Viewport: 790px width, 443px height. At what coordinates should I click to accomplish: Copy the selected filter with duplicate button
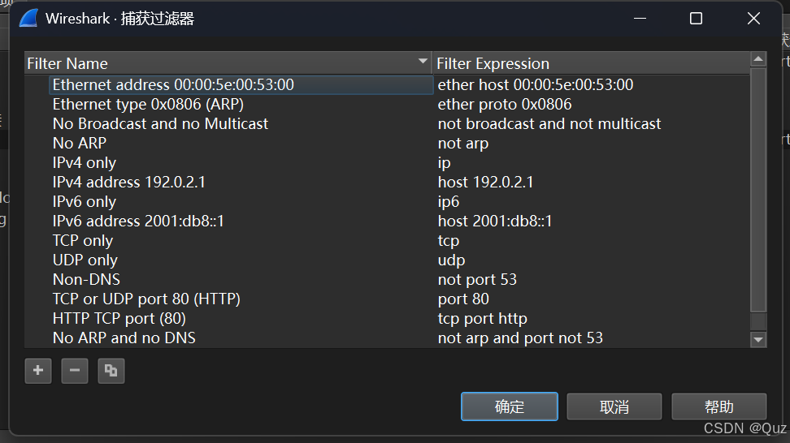coord(111,371)
